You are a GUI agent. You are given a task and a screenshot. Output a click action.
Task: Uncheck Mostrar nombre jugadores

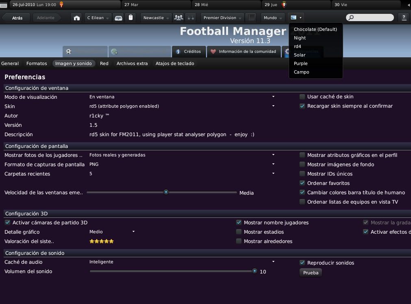click(x=239, y=222)
